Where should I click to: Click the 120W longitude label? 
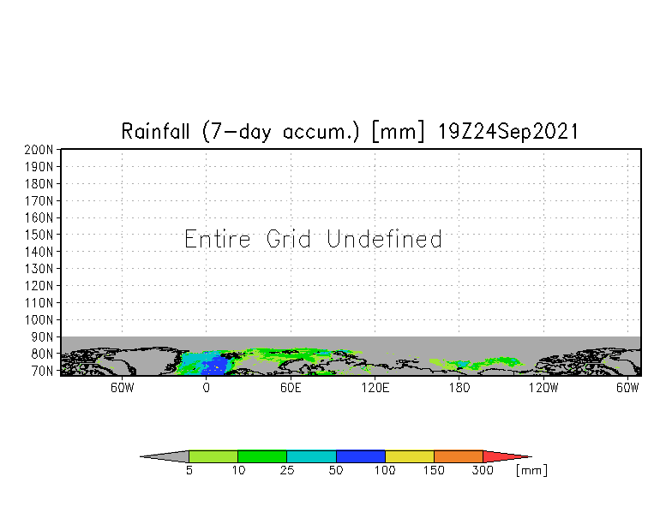tap(543, 388)
